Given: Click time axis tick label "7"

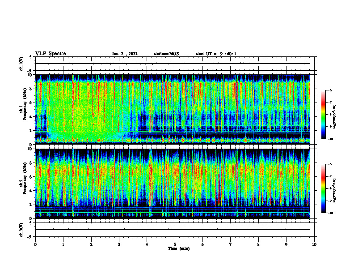Looking at the screenshot, I should click(231, 244).
